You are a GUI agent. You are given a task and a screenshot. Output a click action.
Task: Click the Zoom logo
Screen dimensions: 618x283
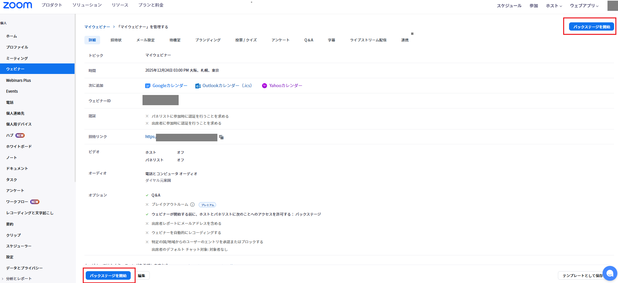[18, 5]
